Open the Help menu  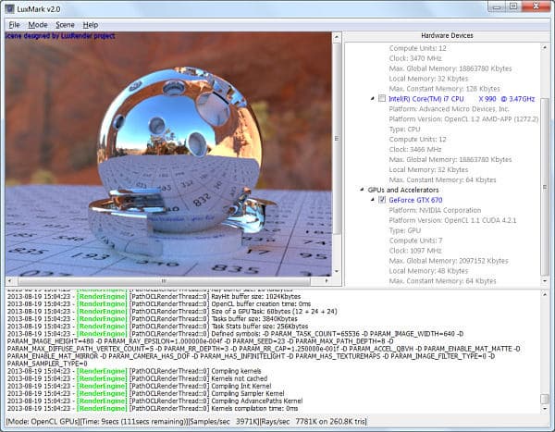click(x=91, y=25)
